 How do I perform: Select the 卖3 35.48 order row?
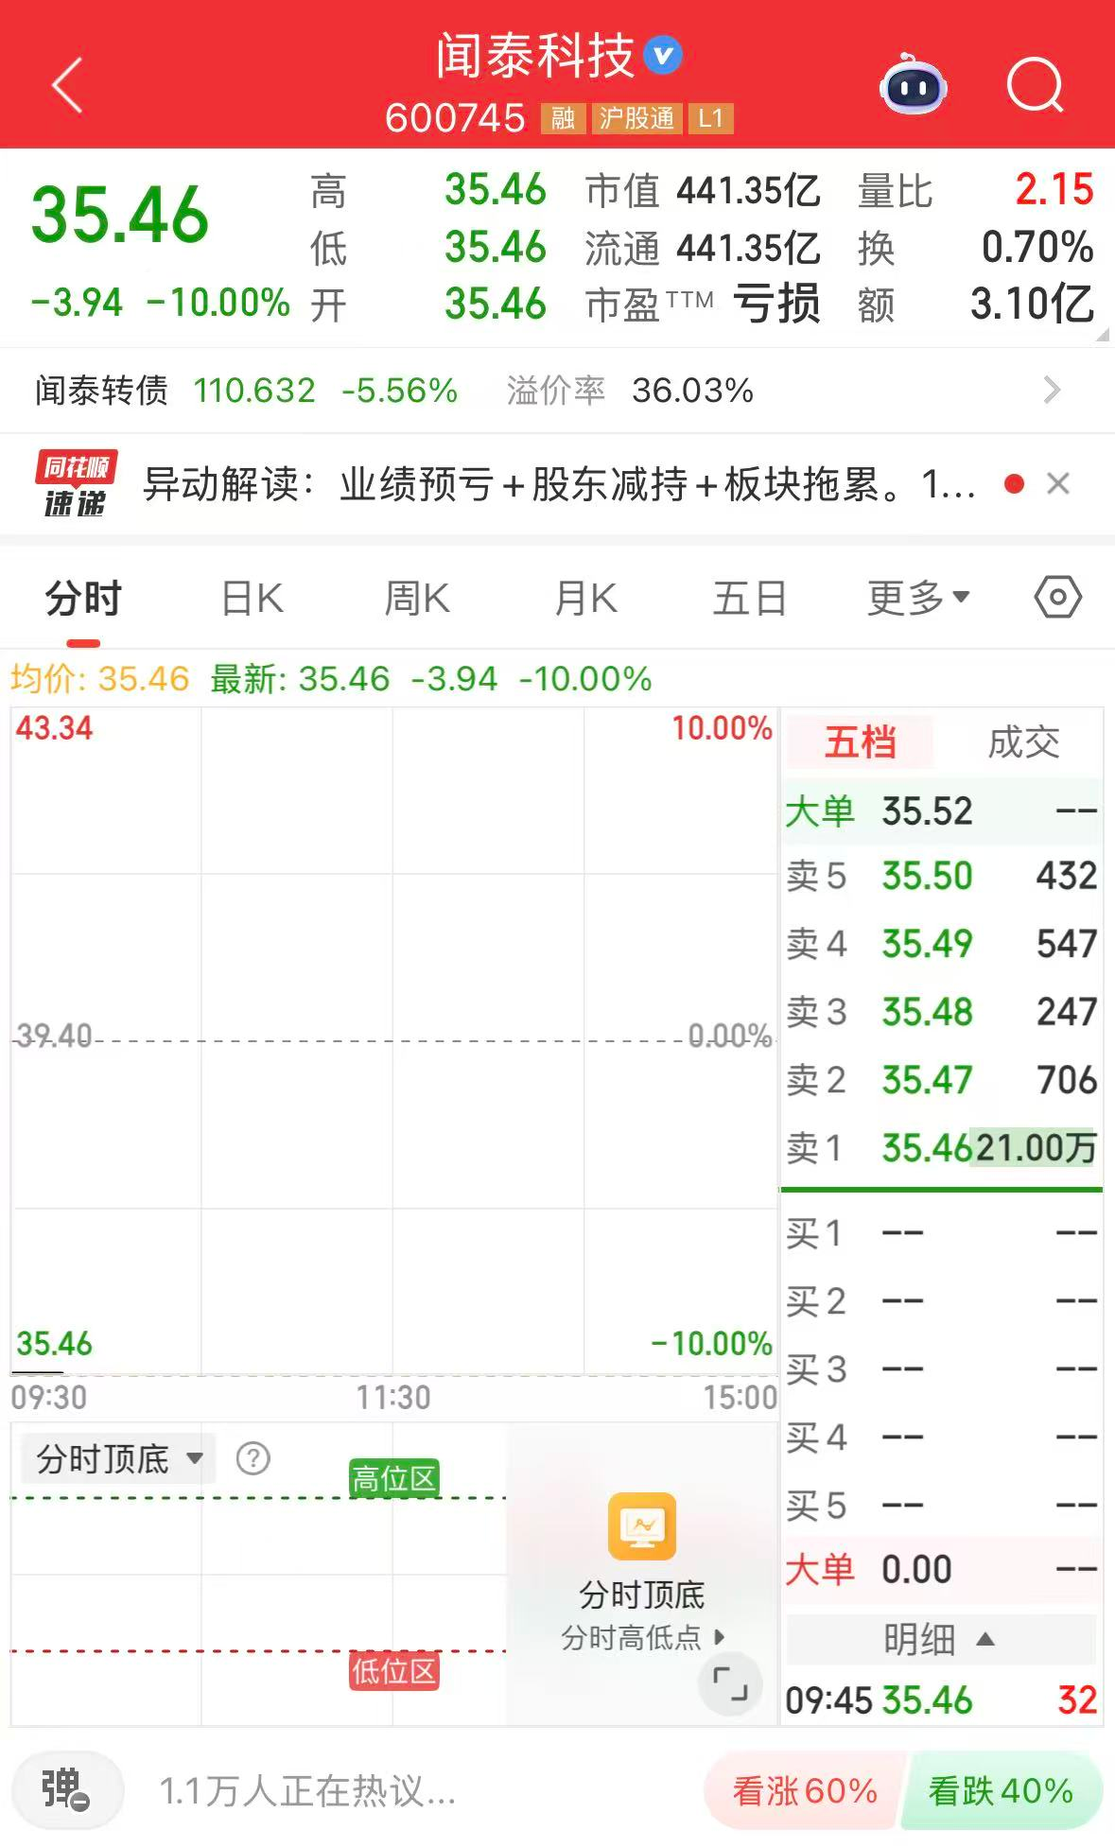point(942,1012)
